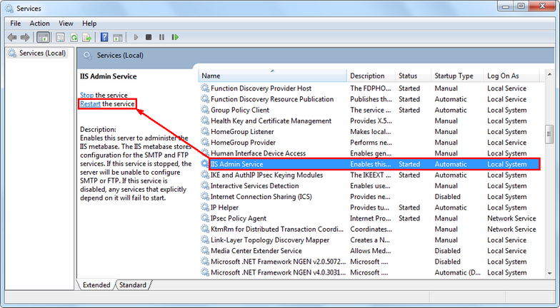Open the View menu

[x=66, y=24]
